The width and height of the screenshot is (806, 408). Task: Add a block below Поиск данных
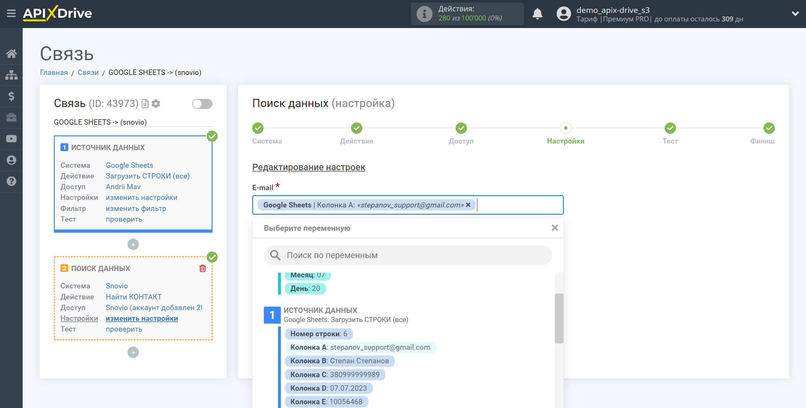point(133,352)
